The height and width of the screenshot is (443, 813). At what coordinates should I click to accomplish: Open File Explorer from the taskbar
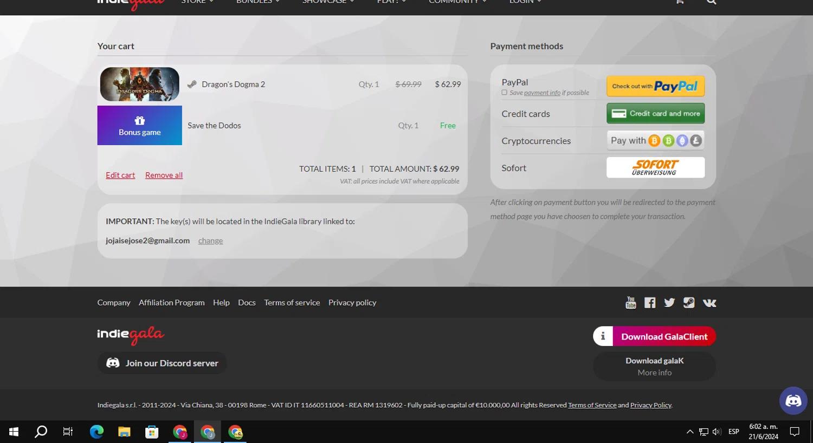click(x=124, y=432)
